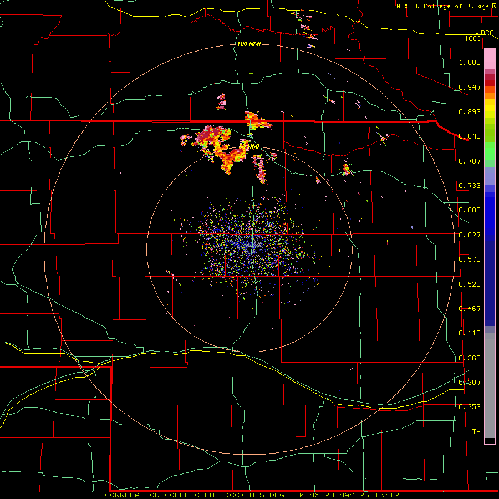Select the 0.573 legend value
The height and width of the screenshot is (499, 499).
[x=470, y=259]
